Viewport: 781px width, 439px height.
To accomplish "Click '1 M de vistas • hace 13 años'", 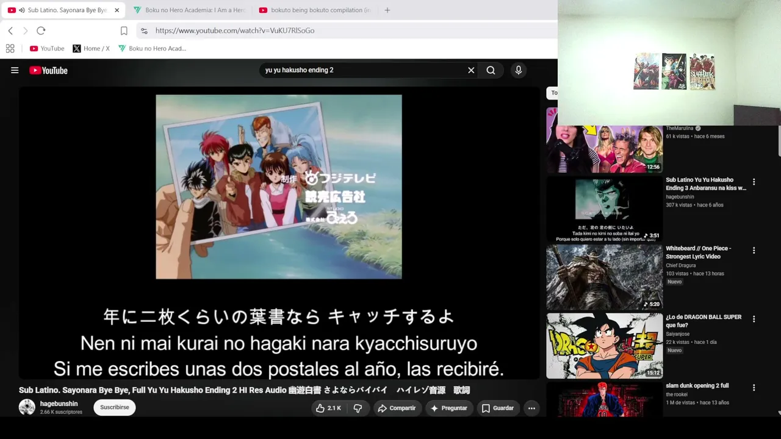I will [697, 402].
